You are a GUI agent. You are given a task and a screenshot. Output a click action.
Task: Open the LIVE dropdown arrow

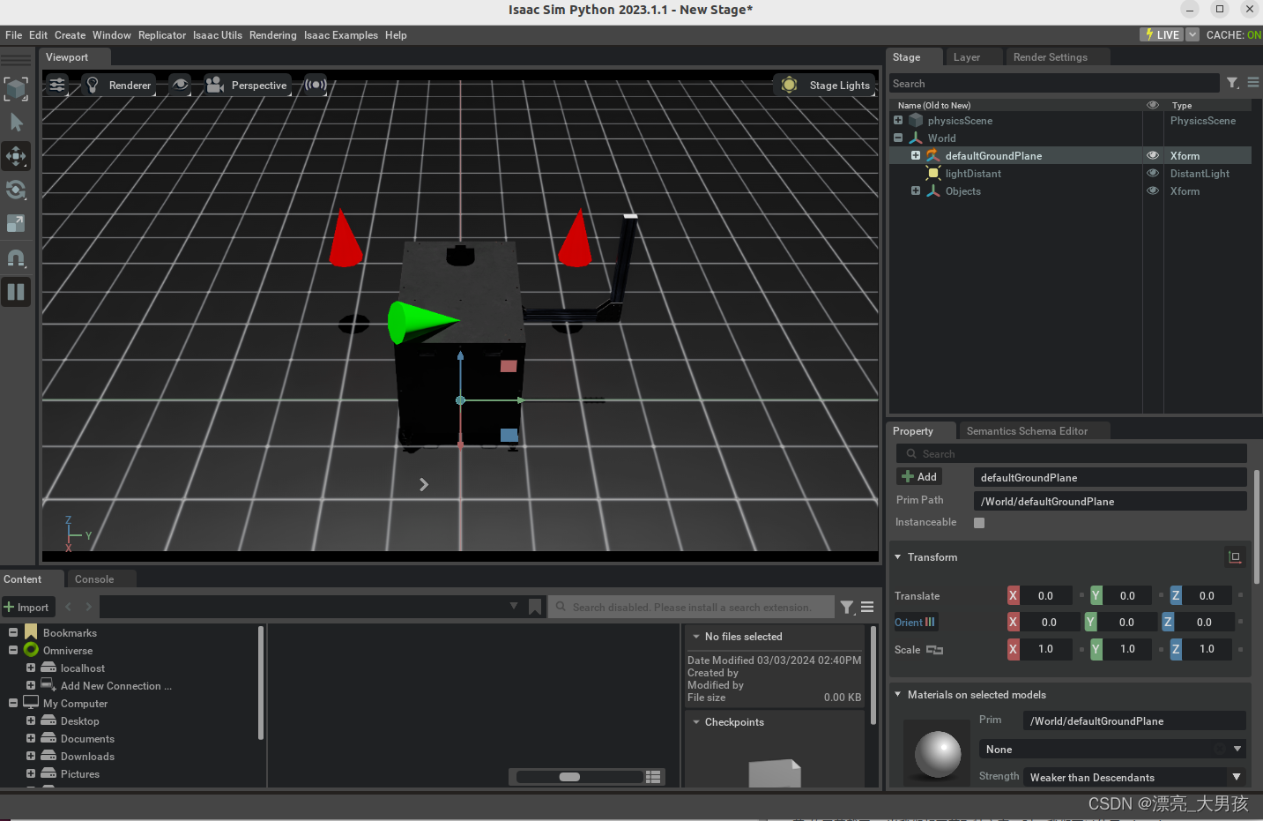[1192, 34]
